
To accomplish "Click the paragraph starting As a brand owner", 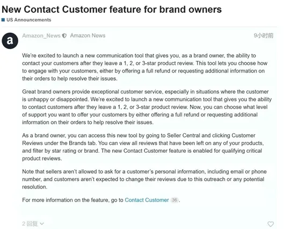I will tap(143, 147).
